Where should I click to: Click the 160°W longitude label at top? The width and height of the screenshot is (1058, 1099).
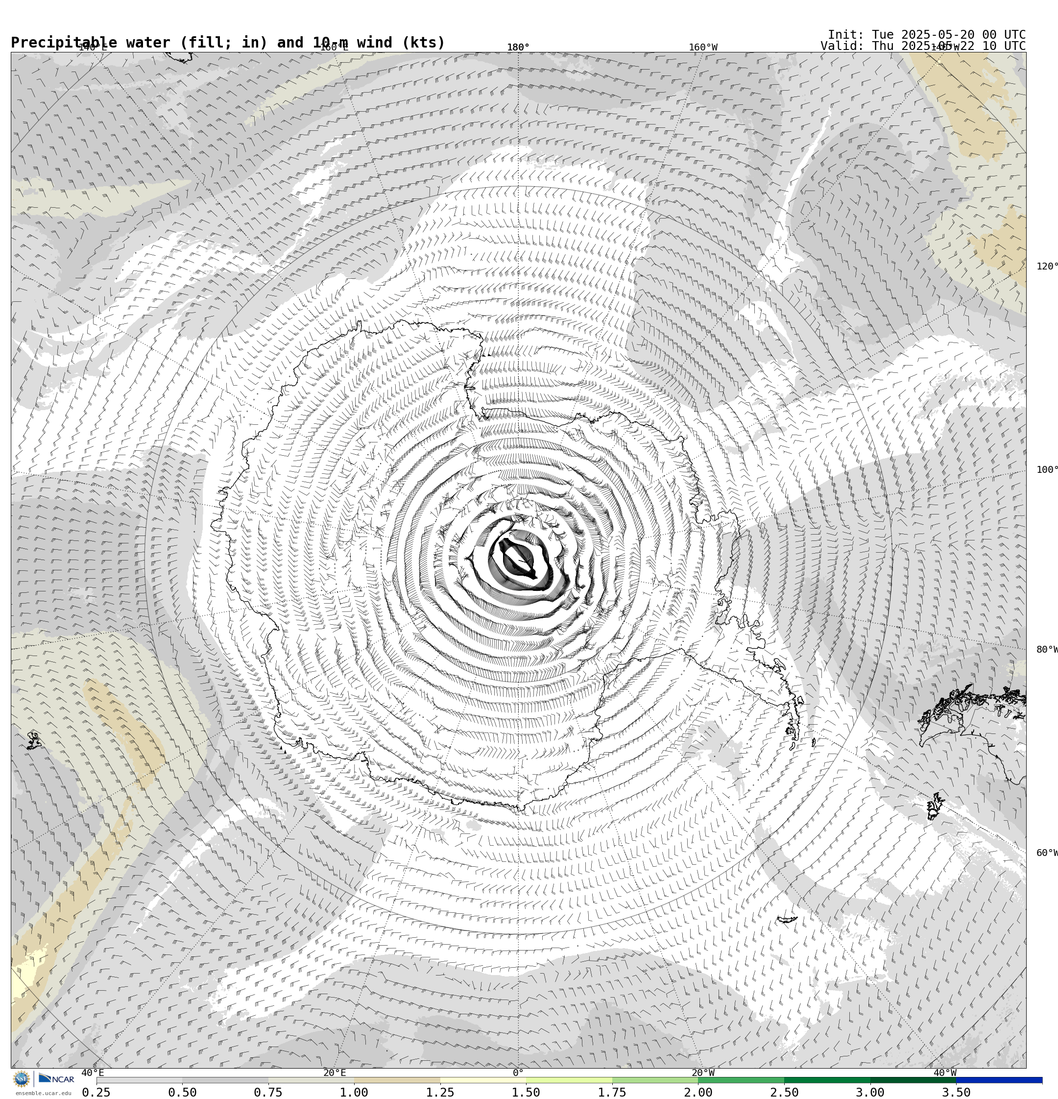tap(703, 47)
